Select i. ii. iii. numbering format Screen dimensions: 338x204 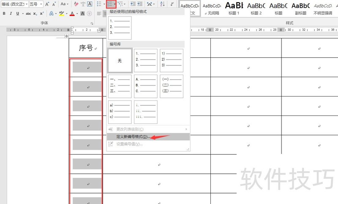[x=146, y=112]
